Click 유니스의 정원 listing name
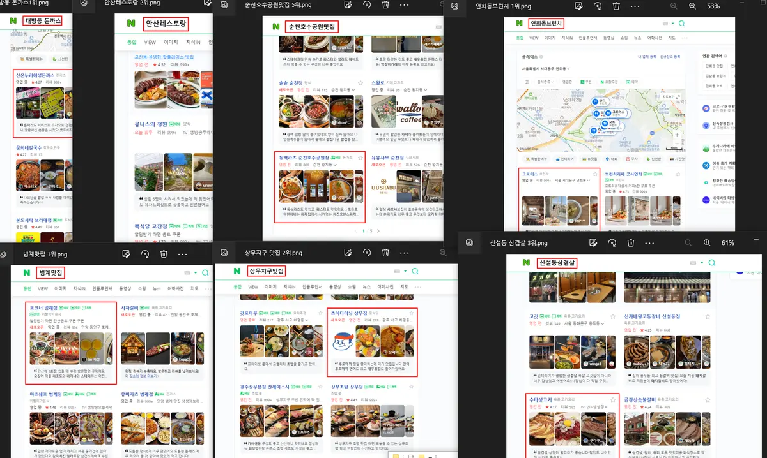 pos(151,124)
